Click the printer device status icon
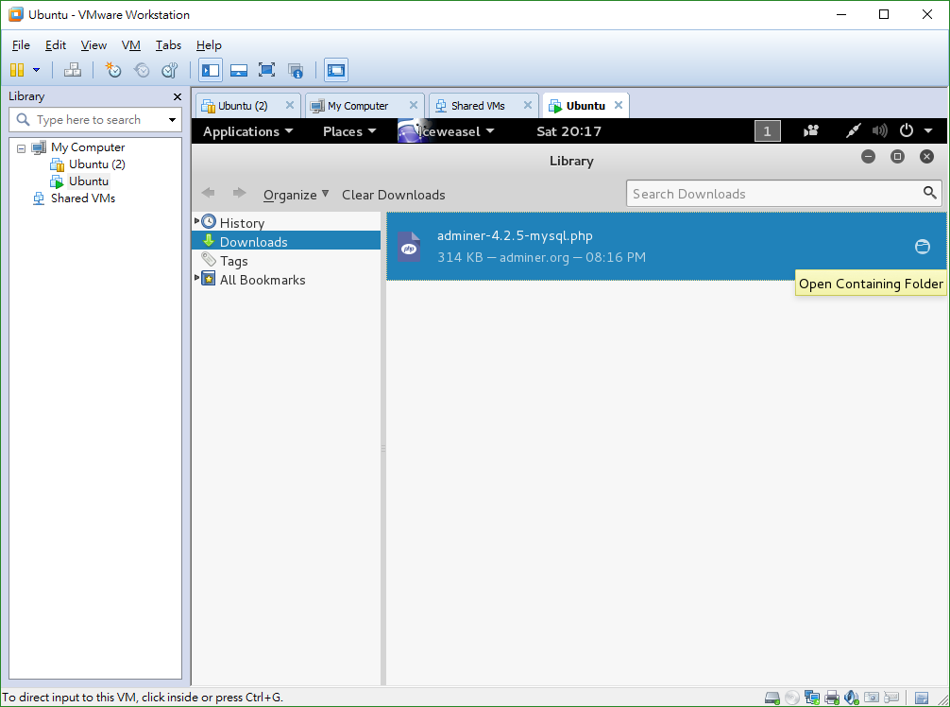This screenshot has height=707, width=950. pos(831,698)
